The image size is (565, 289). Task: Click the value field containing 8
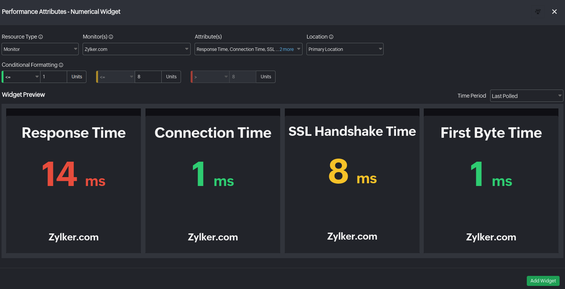pos(148,77)
